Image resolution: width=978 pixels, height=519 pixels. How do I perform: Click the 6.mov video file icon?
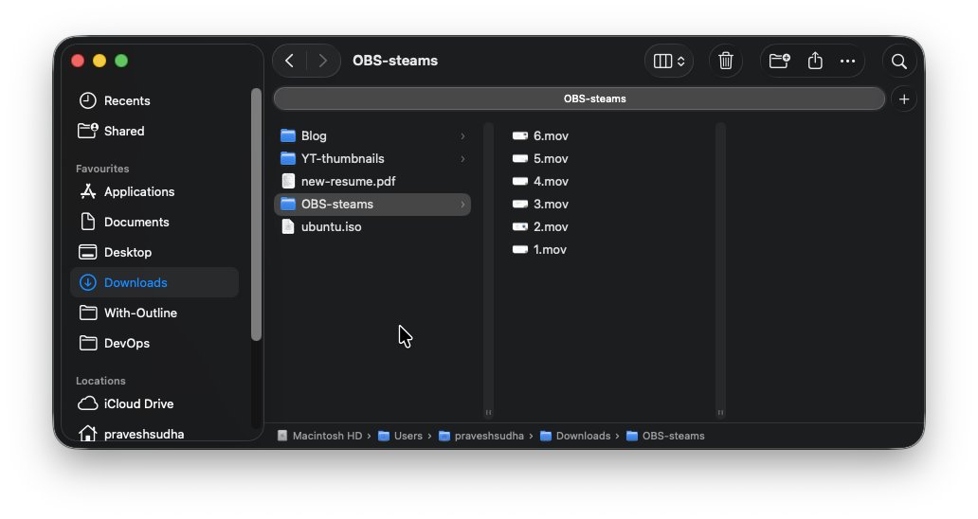(520, 135)
